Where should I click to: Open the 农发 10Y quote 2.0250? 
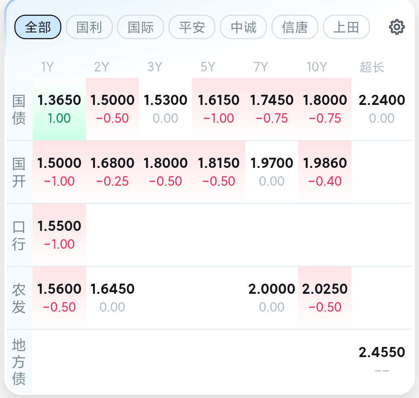(x=325, y=298)
